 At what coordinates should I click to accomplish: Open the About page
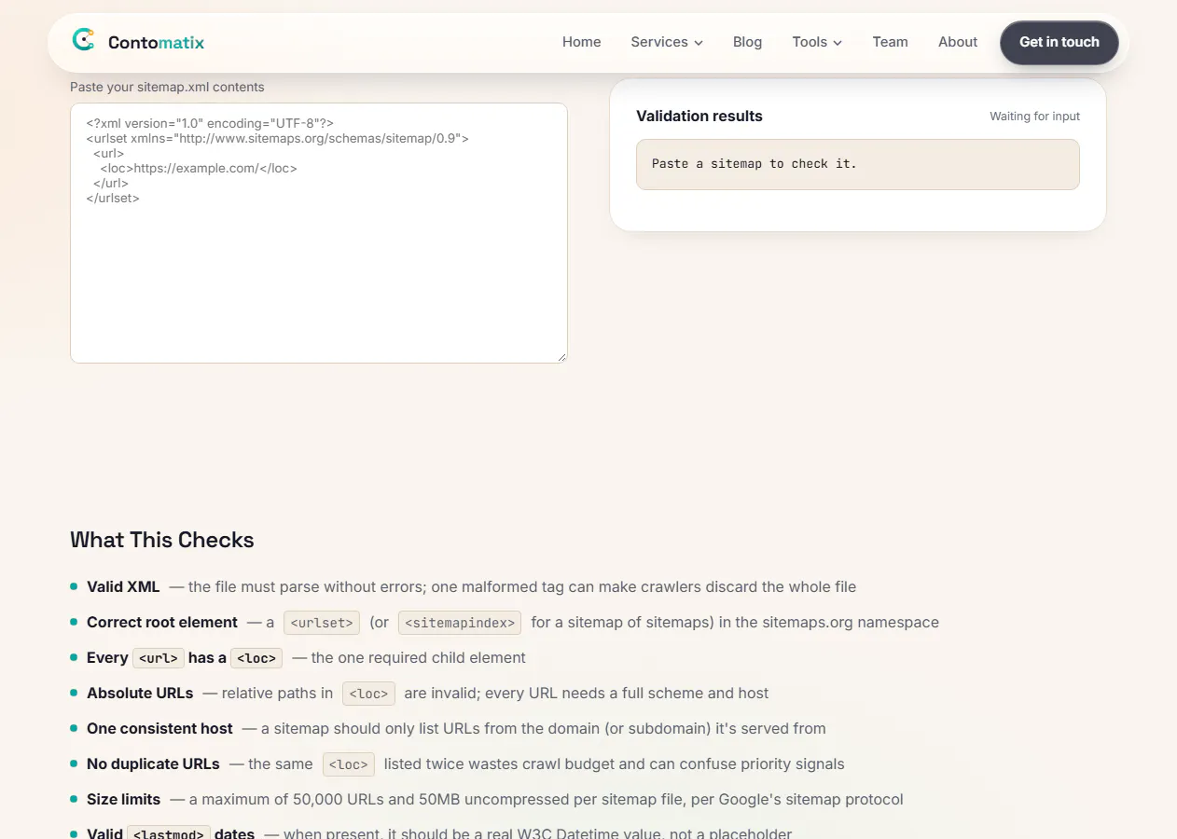958,42
